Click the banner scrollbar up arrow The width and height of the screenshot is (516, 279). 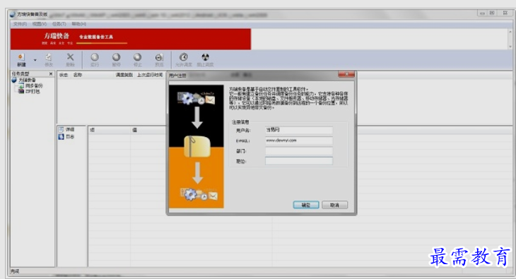point(510,32)
